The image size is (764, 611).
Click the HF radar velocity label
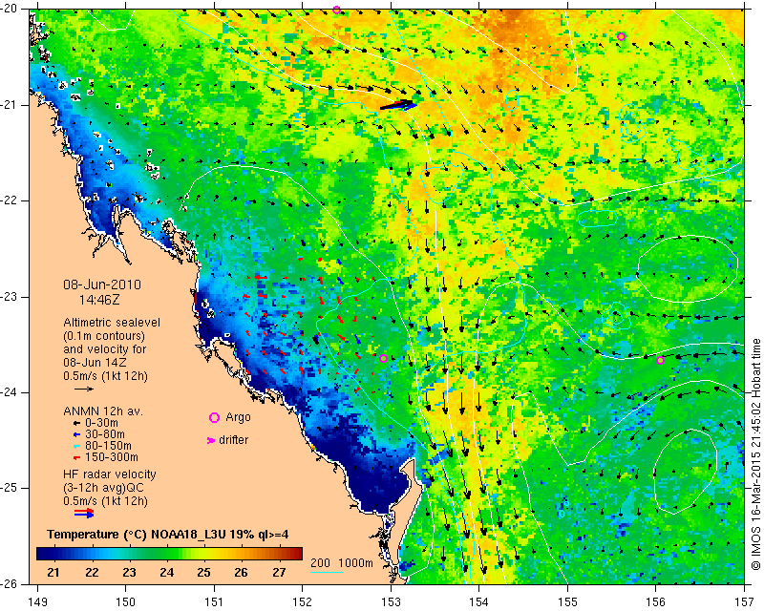110,474
